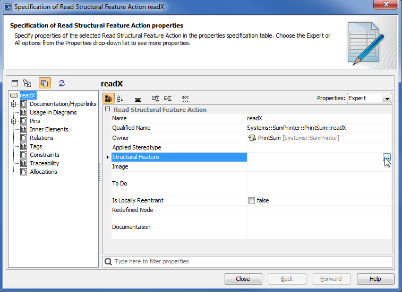
Task: Select Relations tree item
Action: (41, 138)
